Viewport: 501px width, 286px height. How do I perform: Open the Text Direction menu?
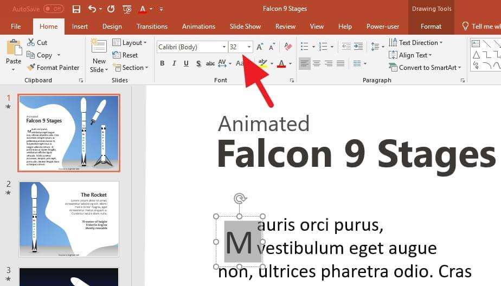tap(415, 42)
